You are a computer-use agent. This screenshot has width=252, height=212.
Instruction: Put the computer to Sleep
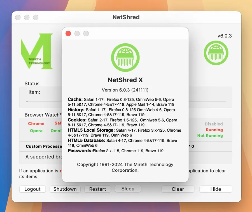(x=128, y=189)
